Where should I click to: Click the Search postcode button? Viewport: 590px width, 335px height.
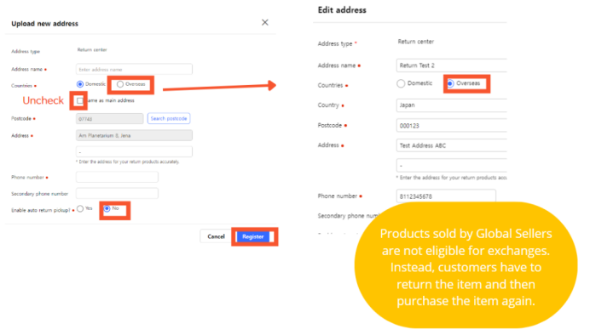169,118
